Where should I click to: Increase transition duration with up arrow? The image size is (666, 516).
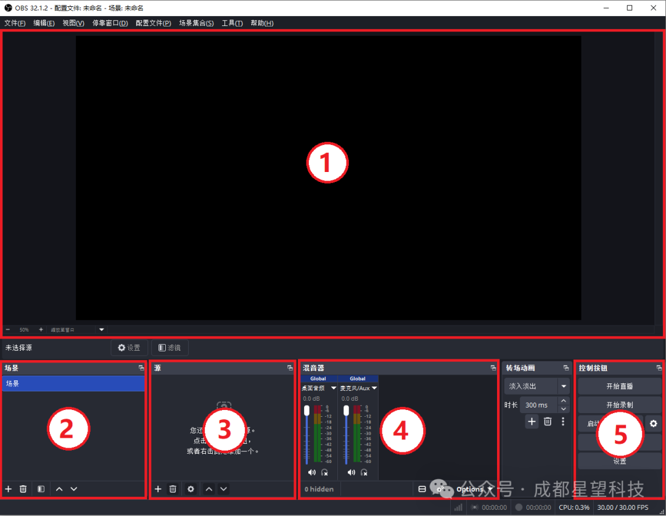(x=564, y=401)
